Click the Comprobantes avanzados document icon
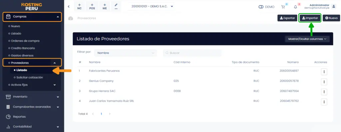Image resolution: width=341 pixels, height=132 pixels. (x=8, y=107)
